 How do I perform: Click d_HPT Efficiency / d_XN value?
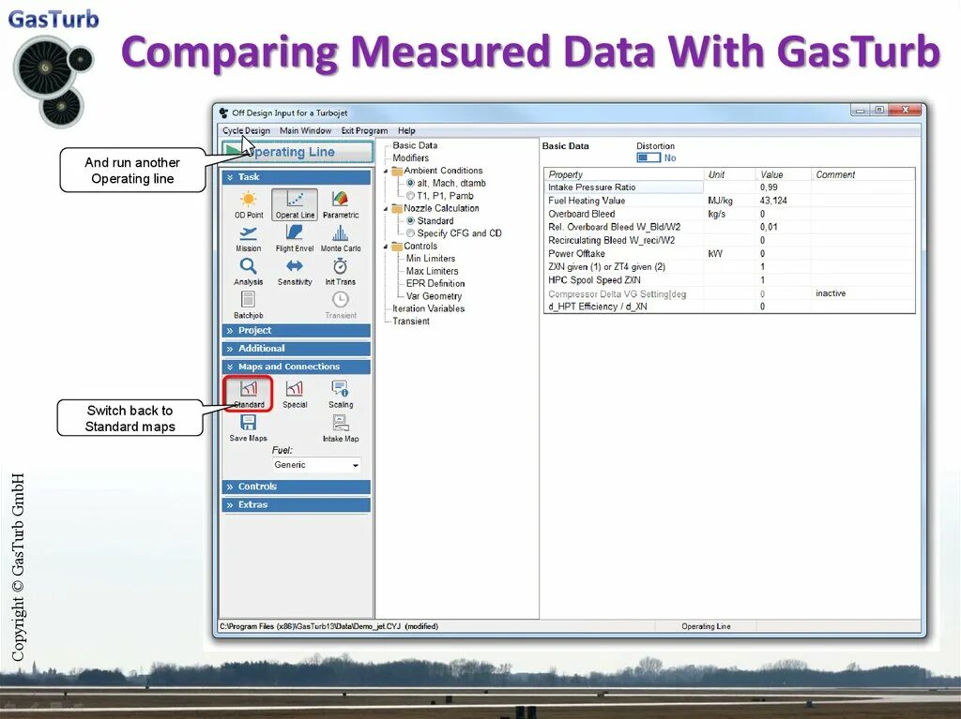coord(783,307)
